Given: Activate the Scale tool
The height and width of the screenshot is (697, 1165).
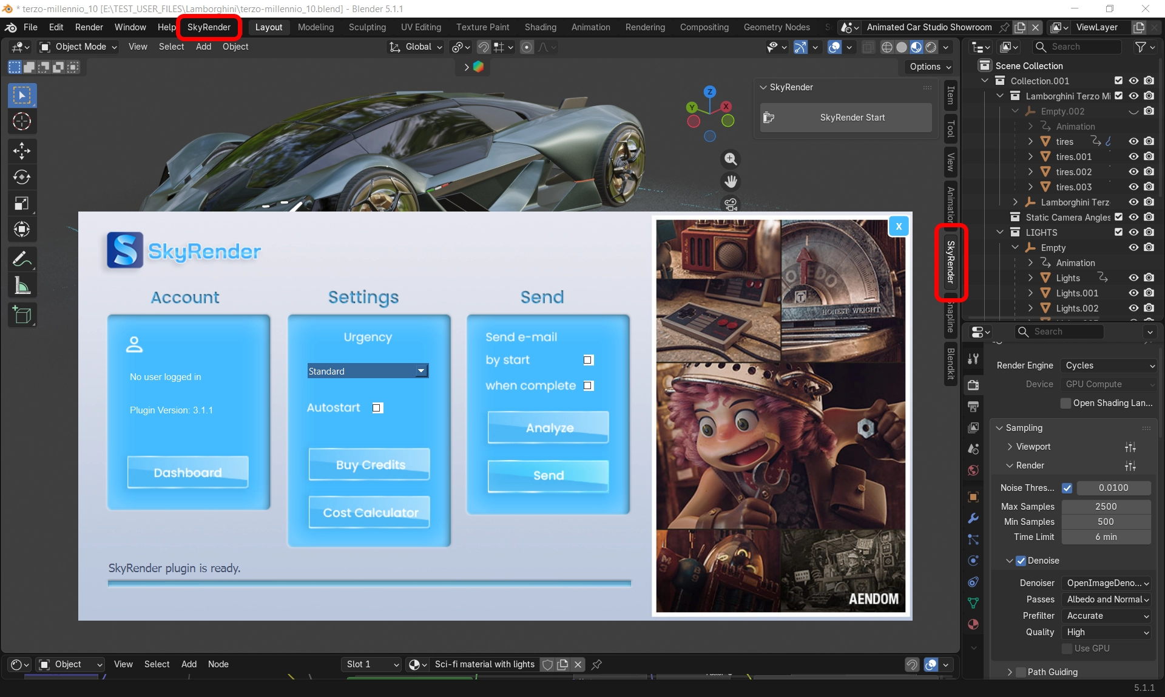Looking at the screenshot, I should [22, 203].
